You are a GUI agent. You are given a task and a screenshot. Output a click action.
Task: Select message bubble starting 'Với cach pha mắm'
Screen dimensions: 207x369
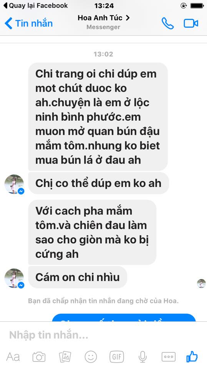point(92,232)
